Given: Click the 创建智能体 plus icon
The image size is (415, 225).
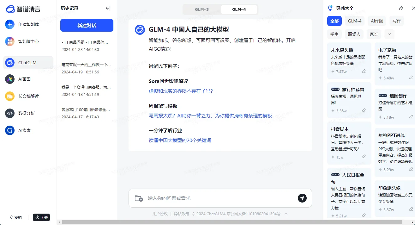Looking at the screenshot, I should click(x=10, y=24).
